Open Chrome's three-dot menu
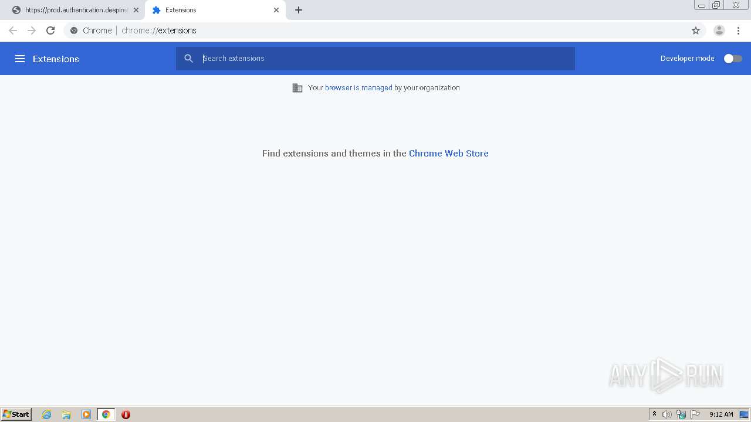The image size is (751, 422). [x=739, y=30]
